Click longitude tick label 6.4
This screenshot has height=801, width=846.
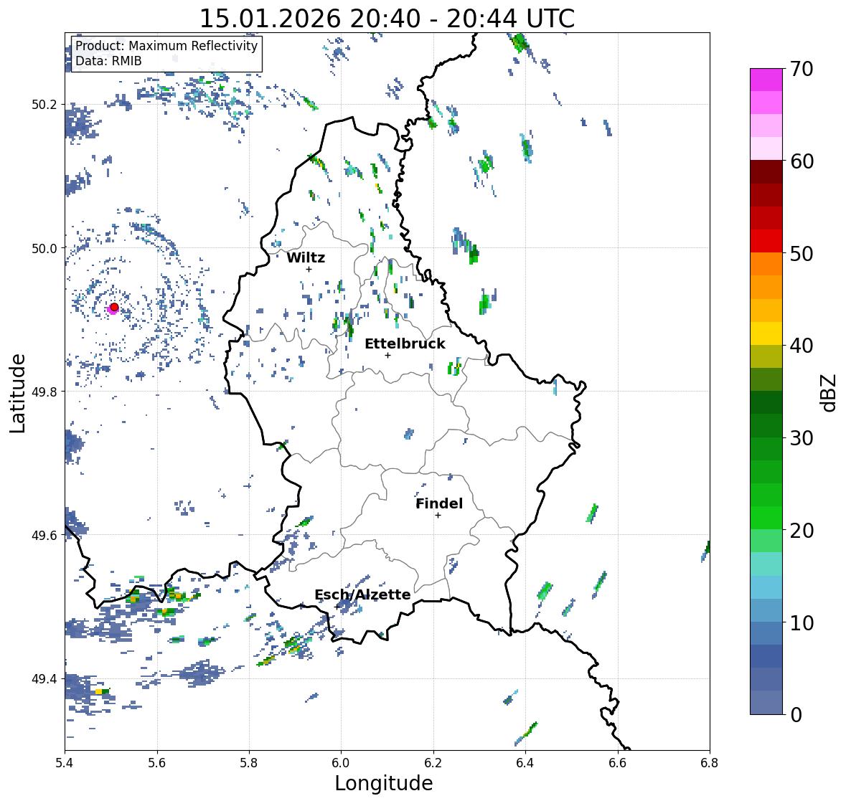tap(525, 763)
